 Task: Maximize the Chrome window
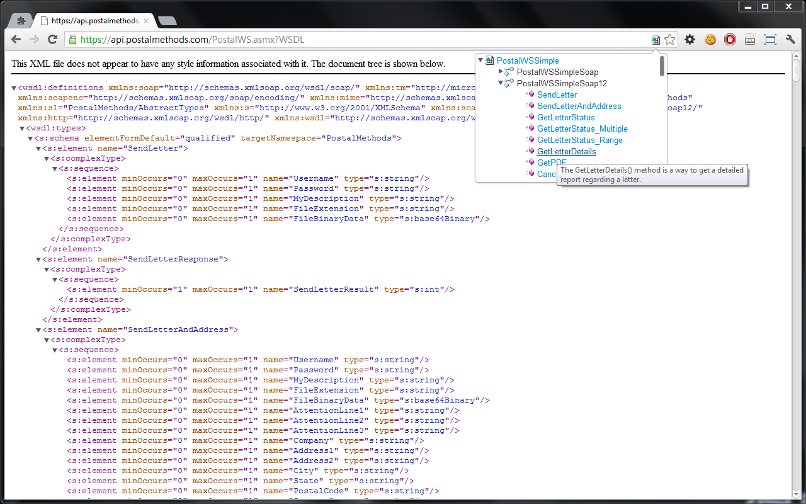766,6
